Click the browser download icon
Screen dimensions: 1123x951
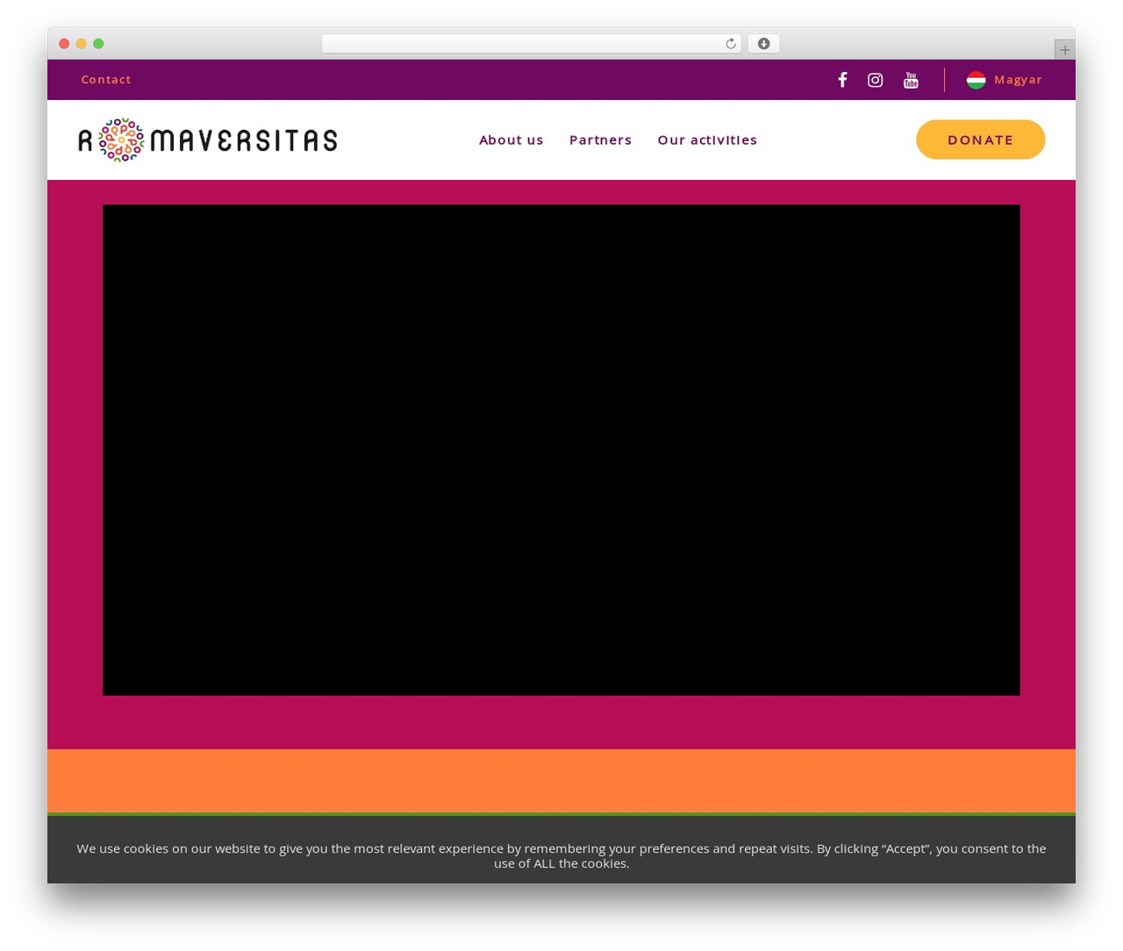tap(763, 44)
